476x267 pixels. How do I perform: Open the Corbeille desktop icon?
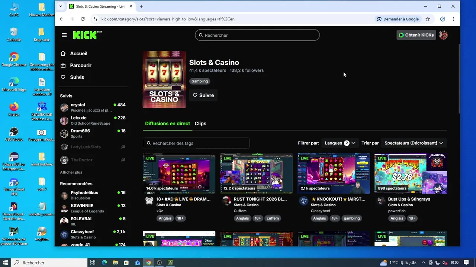pyautogui.click(x=14, y=34)
